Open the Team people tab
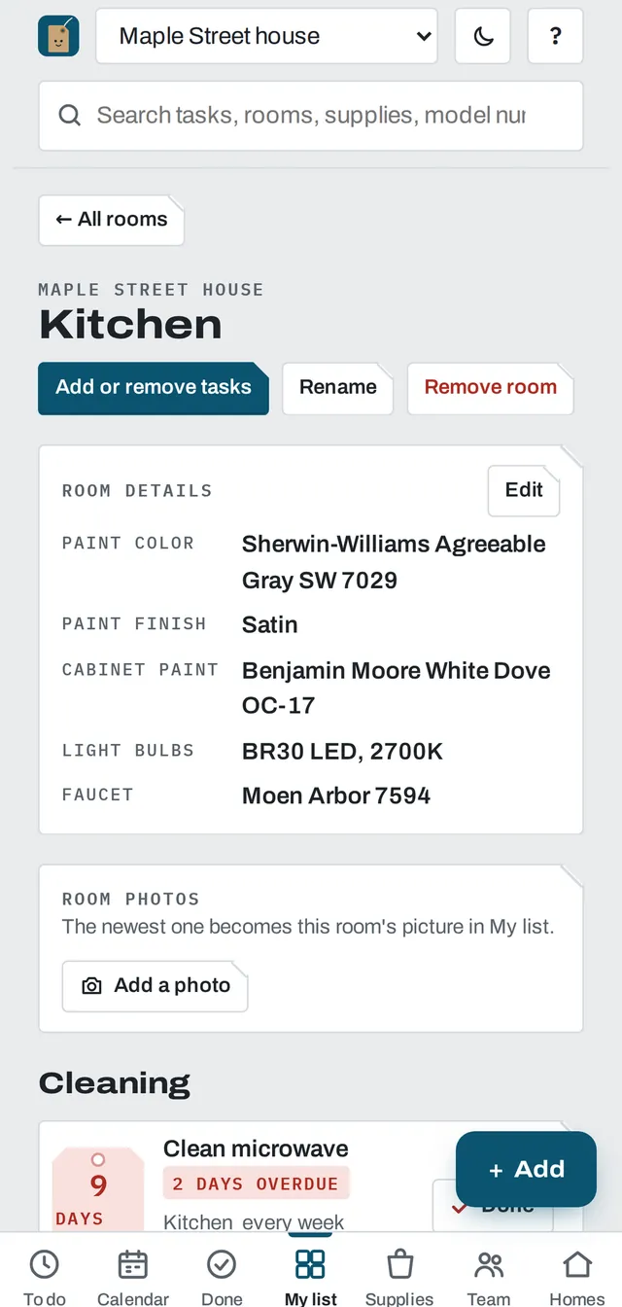This screenshot has height=1307, width=622. [x=489, y=1276]
